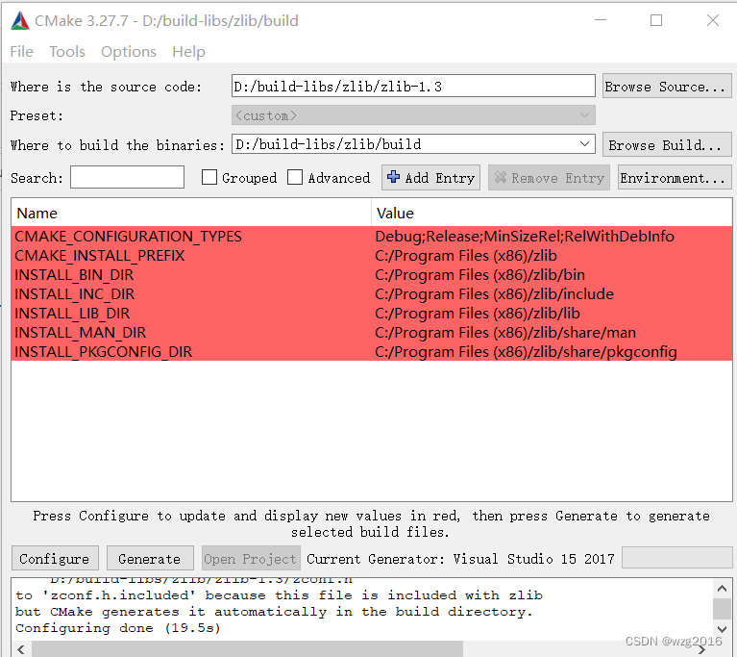
Task: Click the Generate button
Action: tap(150, 559)
